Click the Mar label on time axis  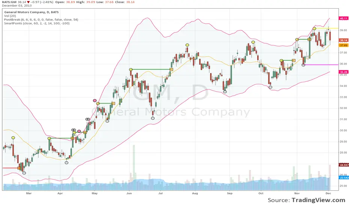[x=29, y=193]
